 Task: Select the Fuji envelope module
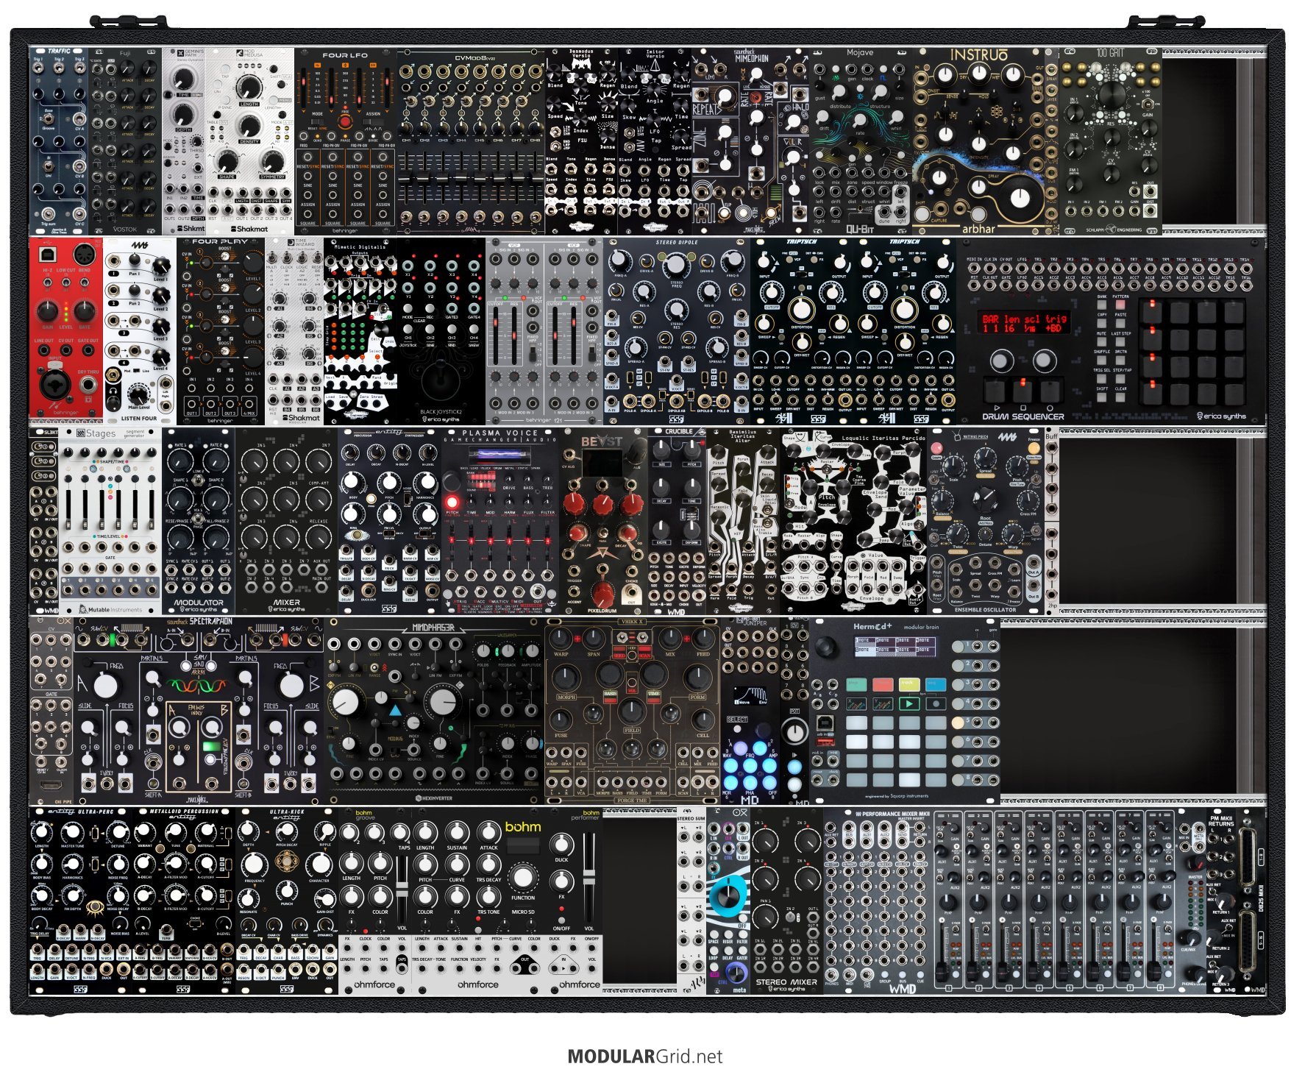pos(125,141)
